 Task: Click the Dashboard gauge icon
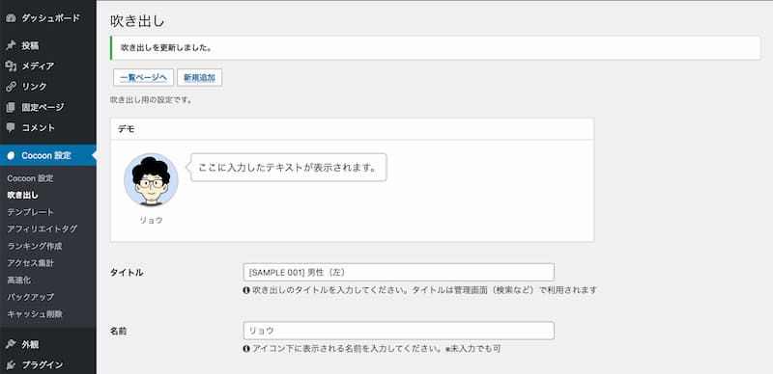point(11,18)
